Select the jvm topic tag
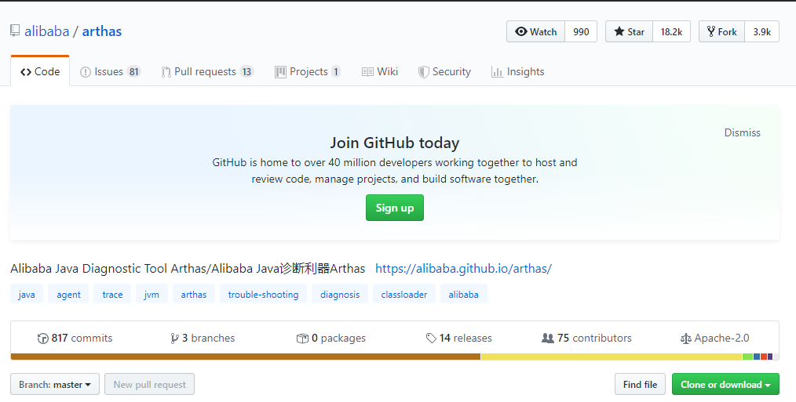Screen dimensions: 796x402 [152, 294]
